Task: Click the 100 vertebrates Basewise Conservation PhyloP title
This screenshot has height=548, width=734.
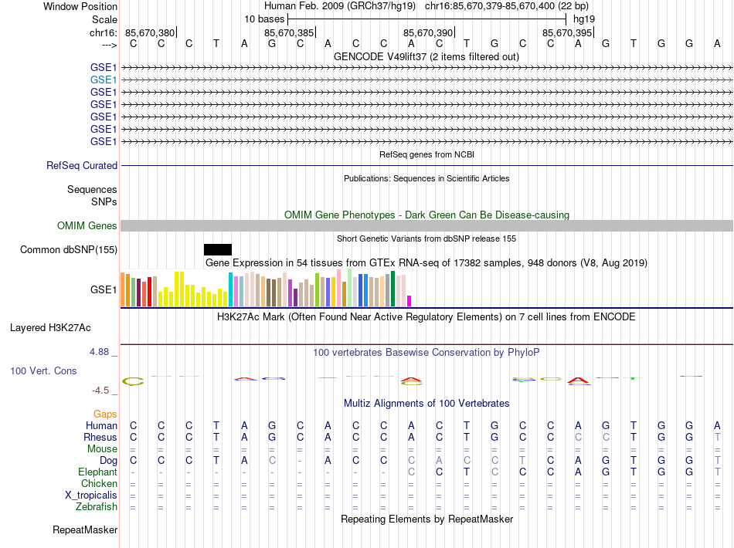Action: point(426,352)
